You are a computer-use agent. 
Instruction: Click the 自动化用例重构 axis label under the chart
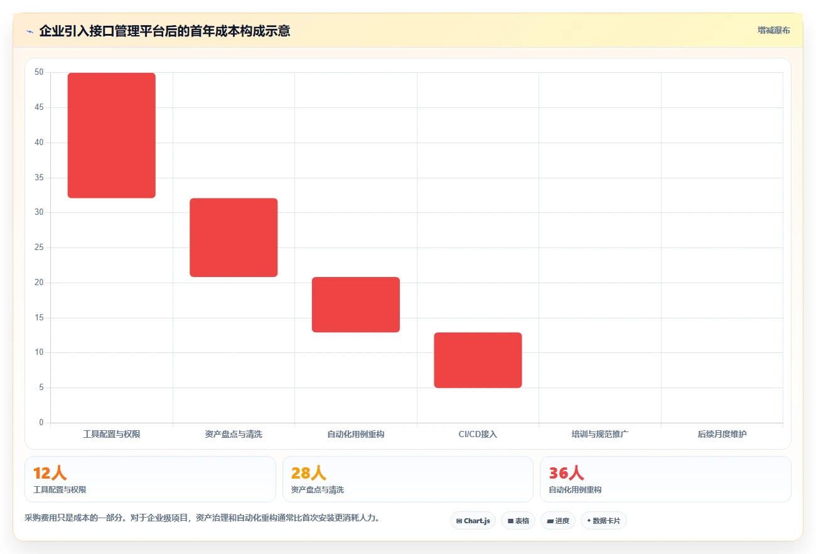coord(356,434)
